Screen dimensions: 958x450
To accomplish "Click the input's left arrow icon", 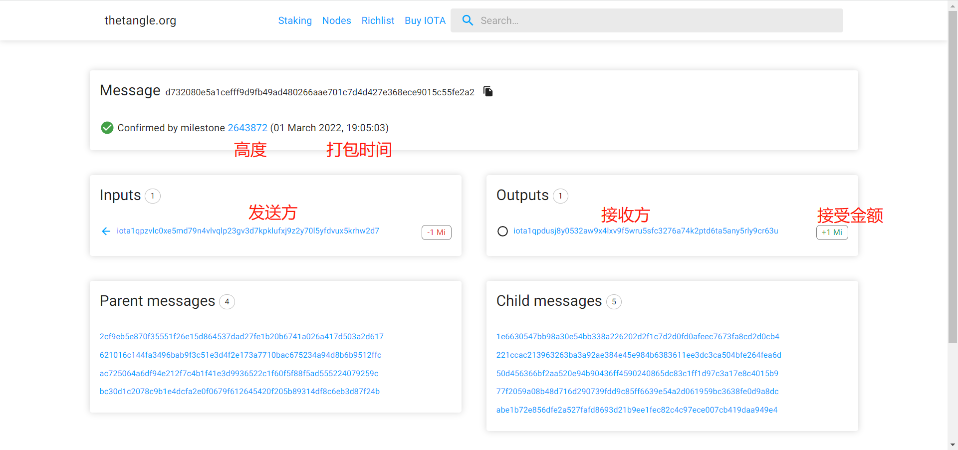I will click(x=106, y=231).
